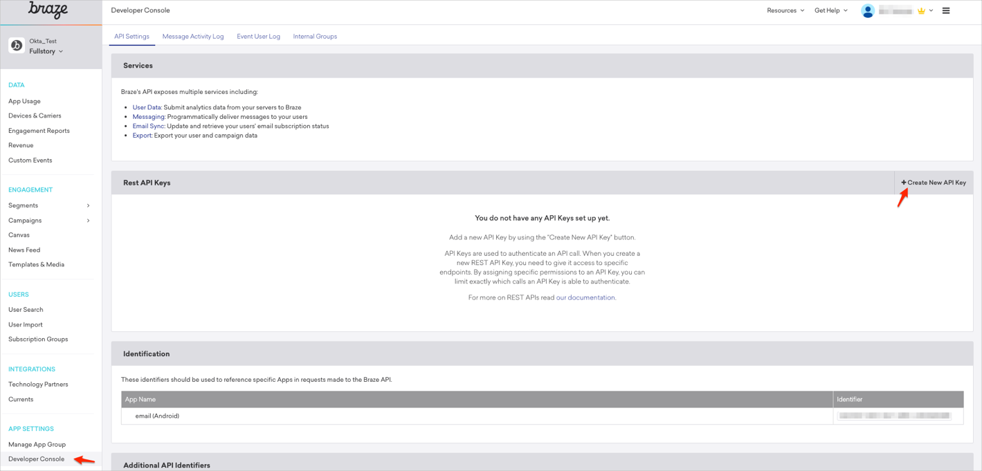The image size is (982, 471).
Task: Open Custom Events in sidebar
Action: (x=30, y=160)
